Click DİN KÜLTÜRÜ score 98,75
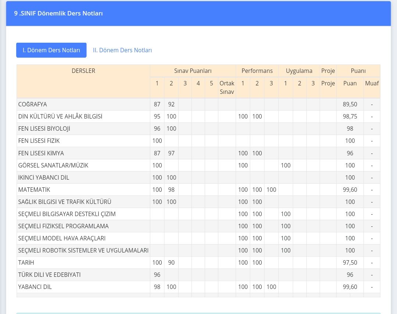Image resolution: width=397 pixels, height=314 pixels. point(350,116)
